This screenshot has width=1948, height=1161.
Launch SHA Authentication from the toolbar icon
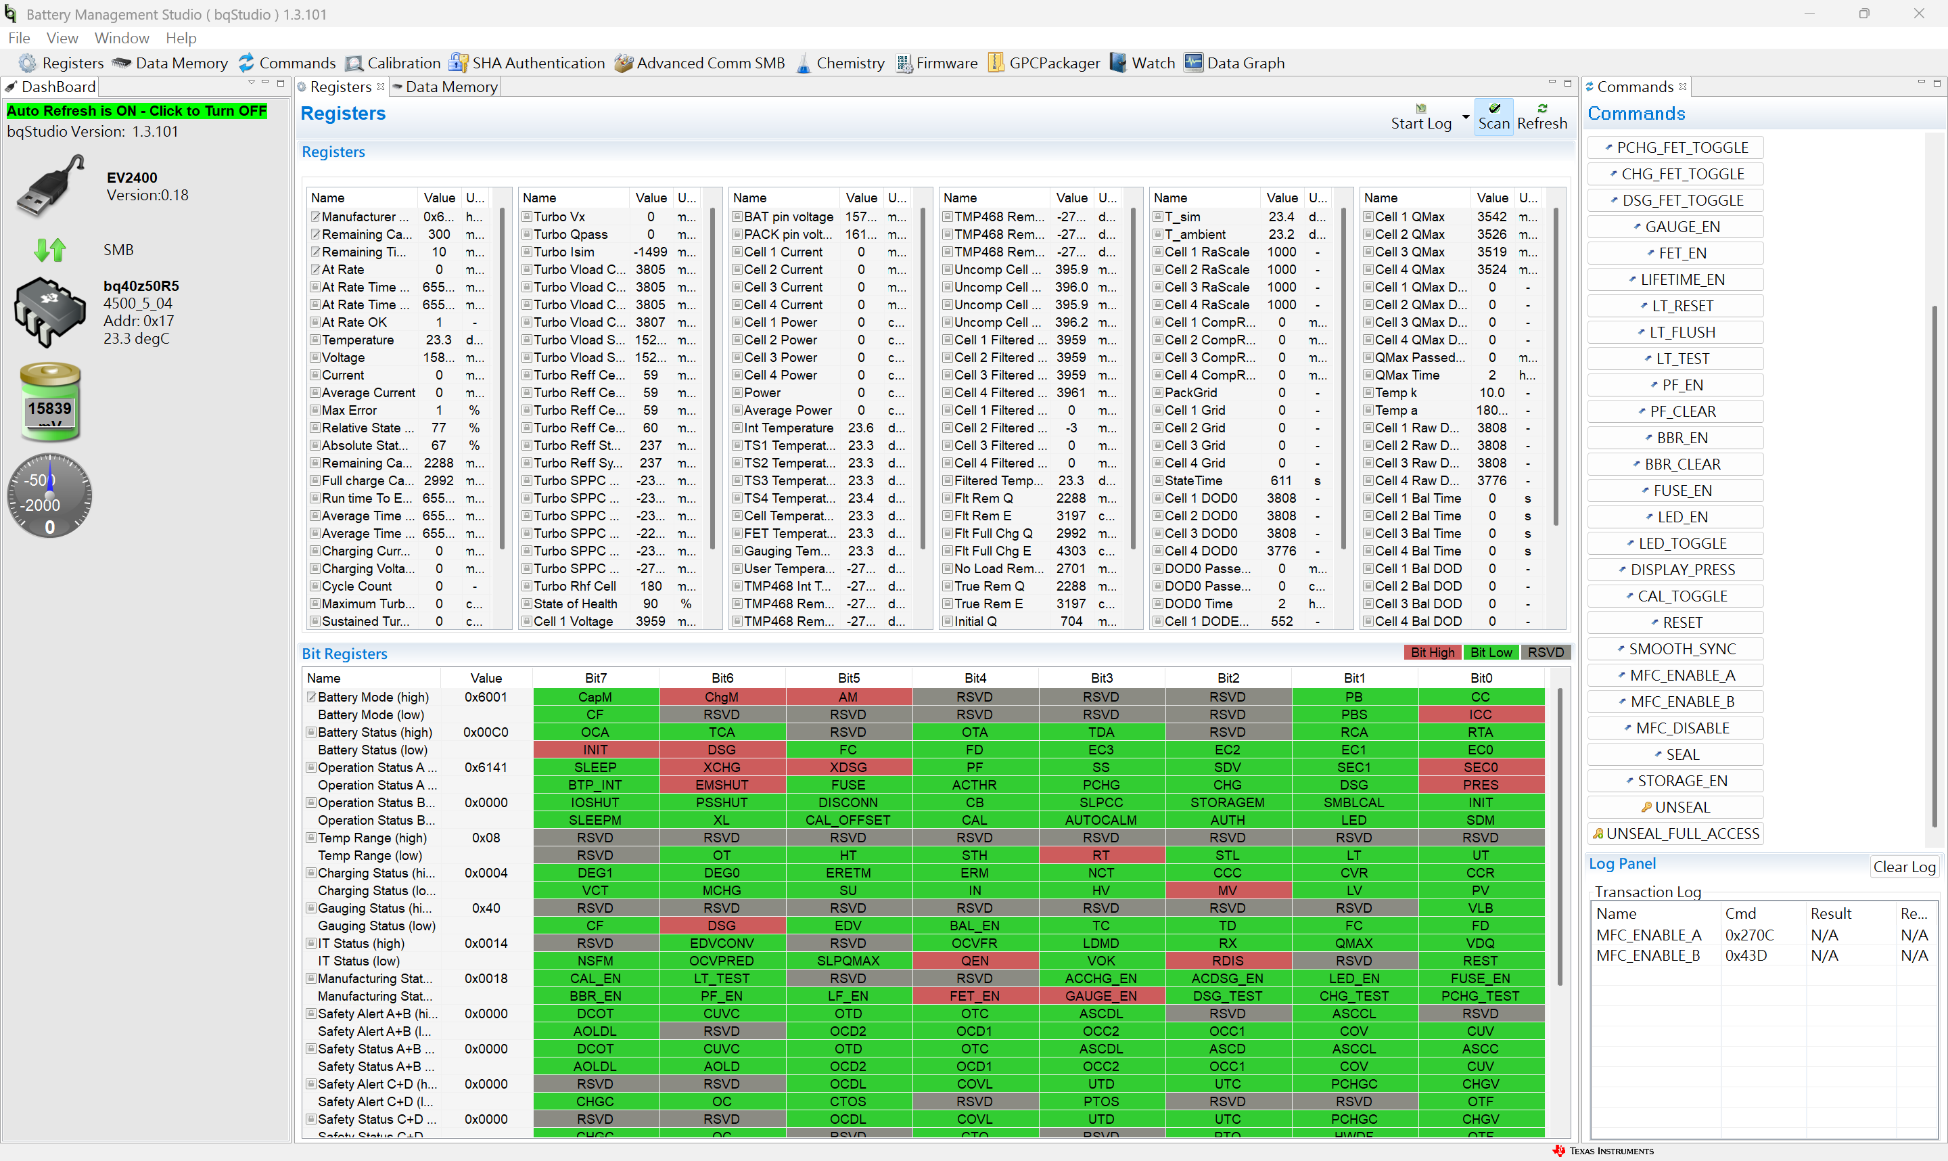pyautogui.click(x=459, y=63)
